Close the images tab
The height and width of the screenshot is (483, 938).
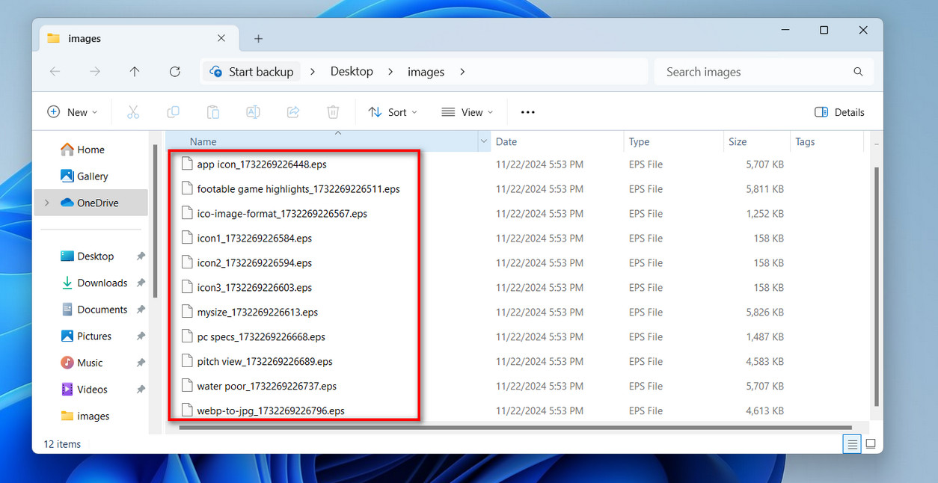(221, 39)
